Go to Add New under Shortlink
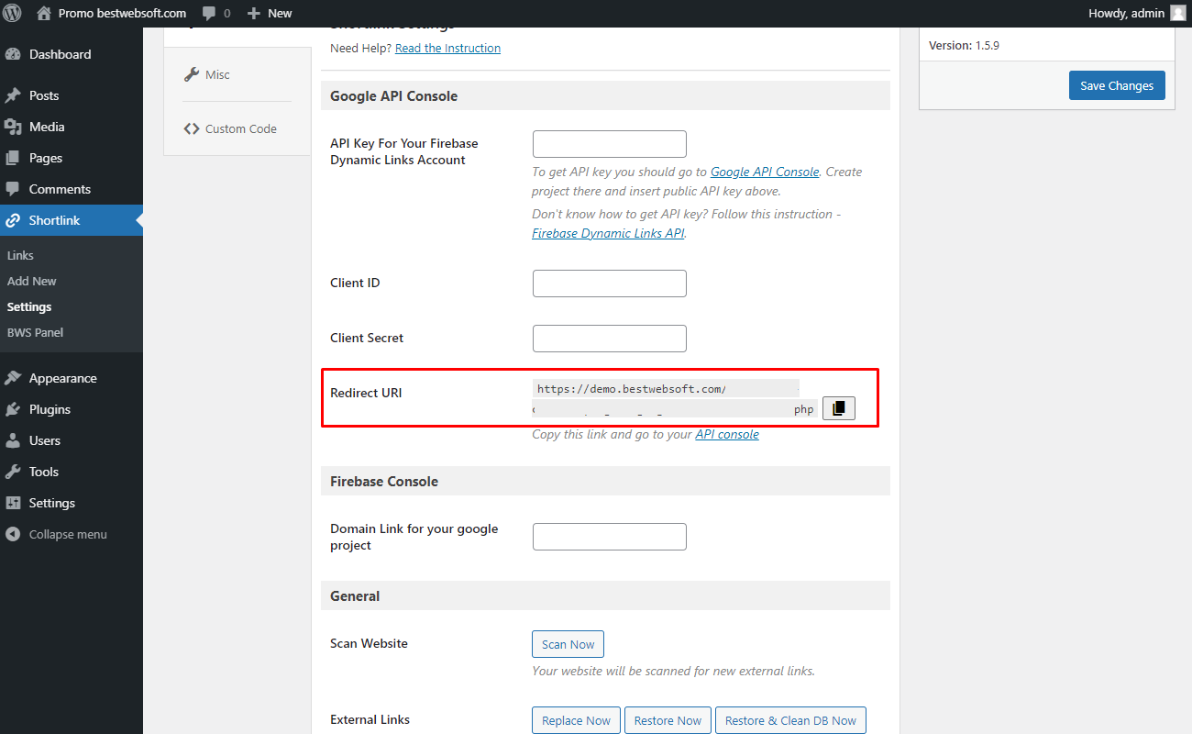The width and height of the screenshot is (1192, 734). tap(32, 281)
